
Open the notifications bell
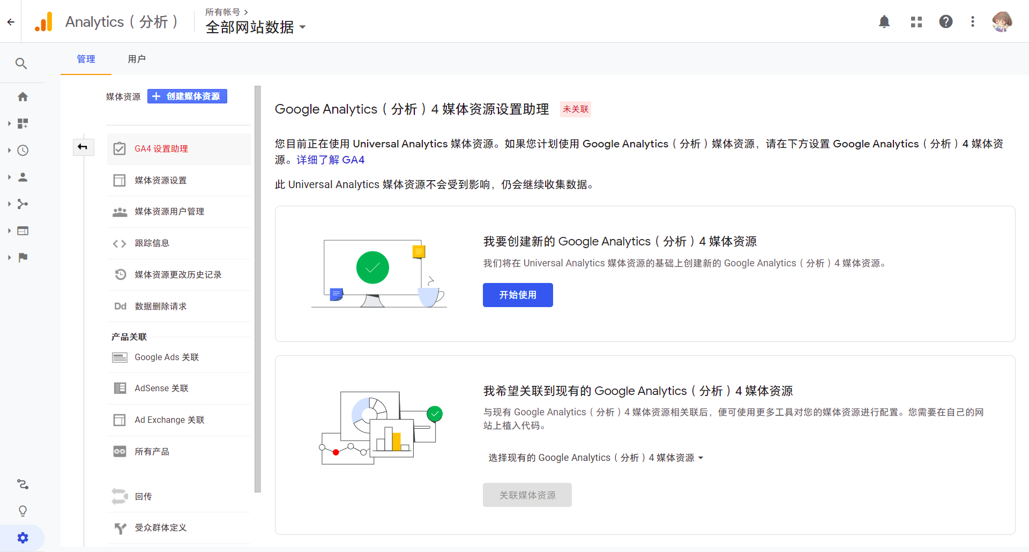pyautogui.click(x=884, y=22)
